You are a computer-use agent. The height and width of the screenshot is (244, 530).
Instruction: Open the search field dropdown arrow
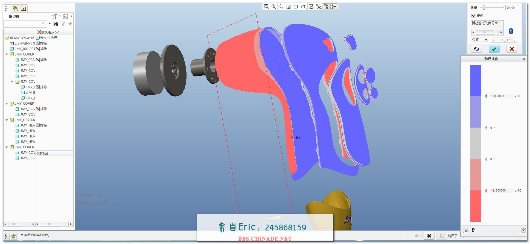[49, 24]
